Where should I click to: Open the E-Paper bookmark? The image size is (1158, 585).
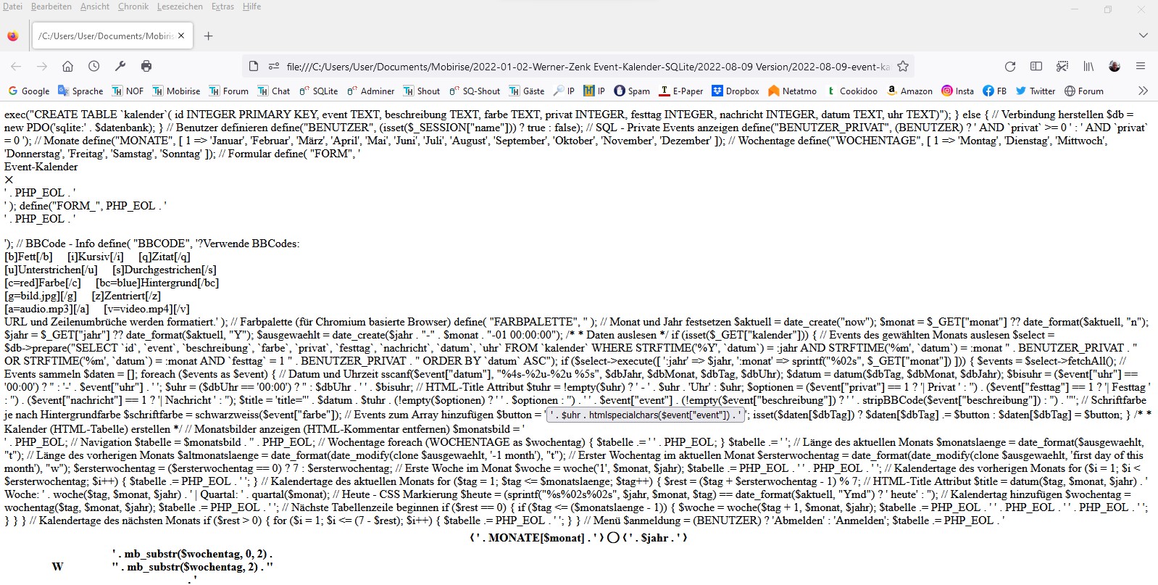pos(681,91)
